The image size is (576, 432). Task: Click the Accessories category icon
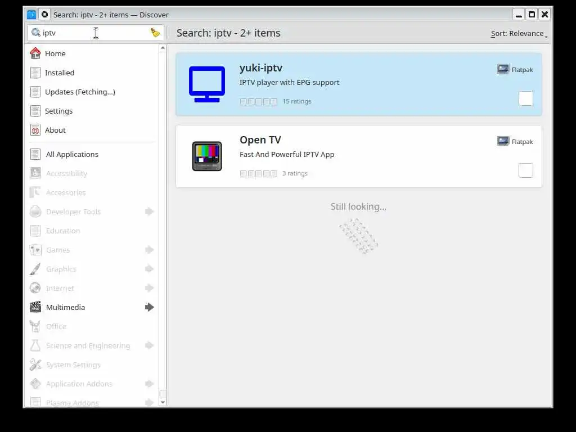(35, 192)
